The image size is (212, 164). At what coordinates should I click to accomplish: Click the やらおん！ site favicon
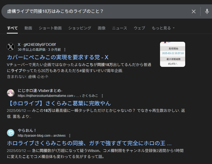(11, 133)
